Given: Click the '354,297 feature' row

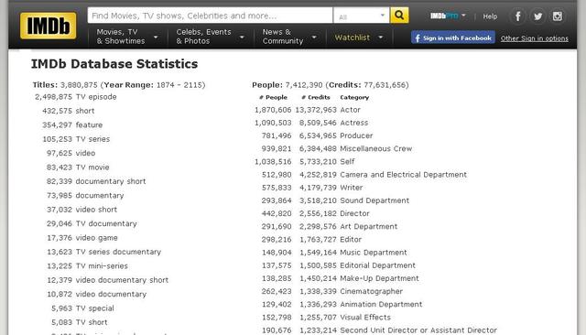Looking at the screenshot, I should tap(72, 125).
